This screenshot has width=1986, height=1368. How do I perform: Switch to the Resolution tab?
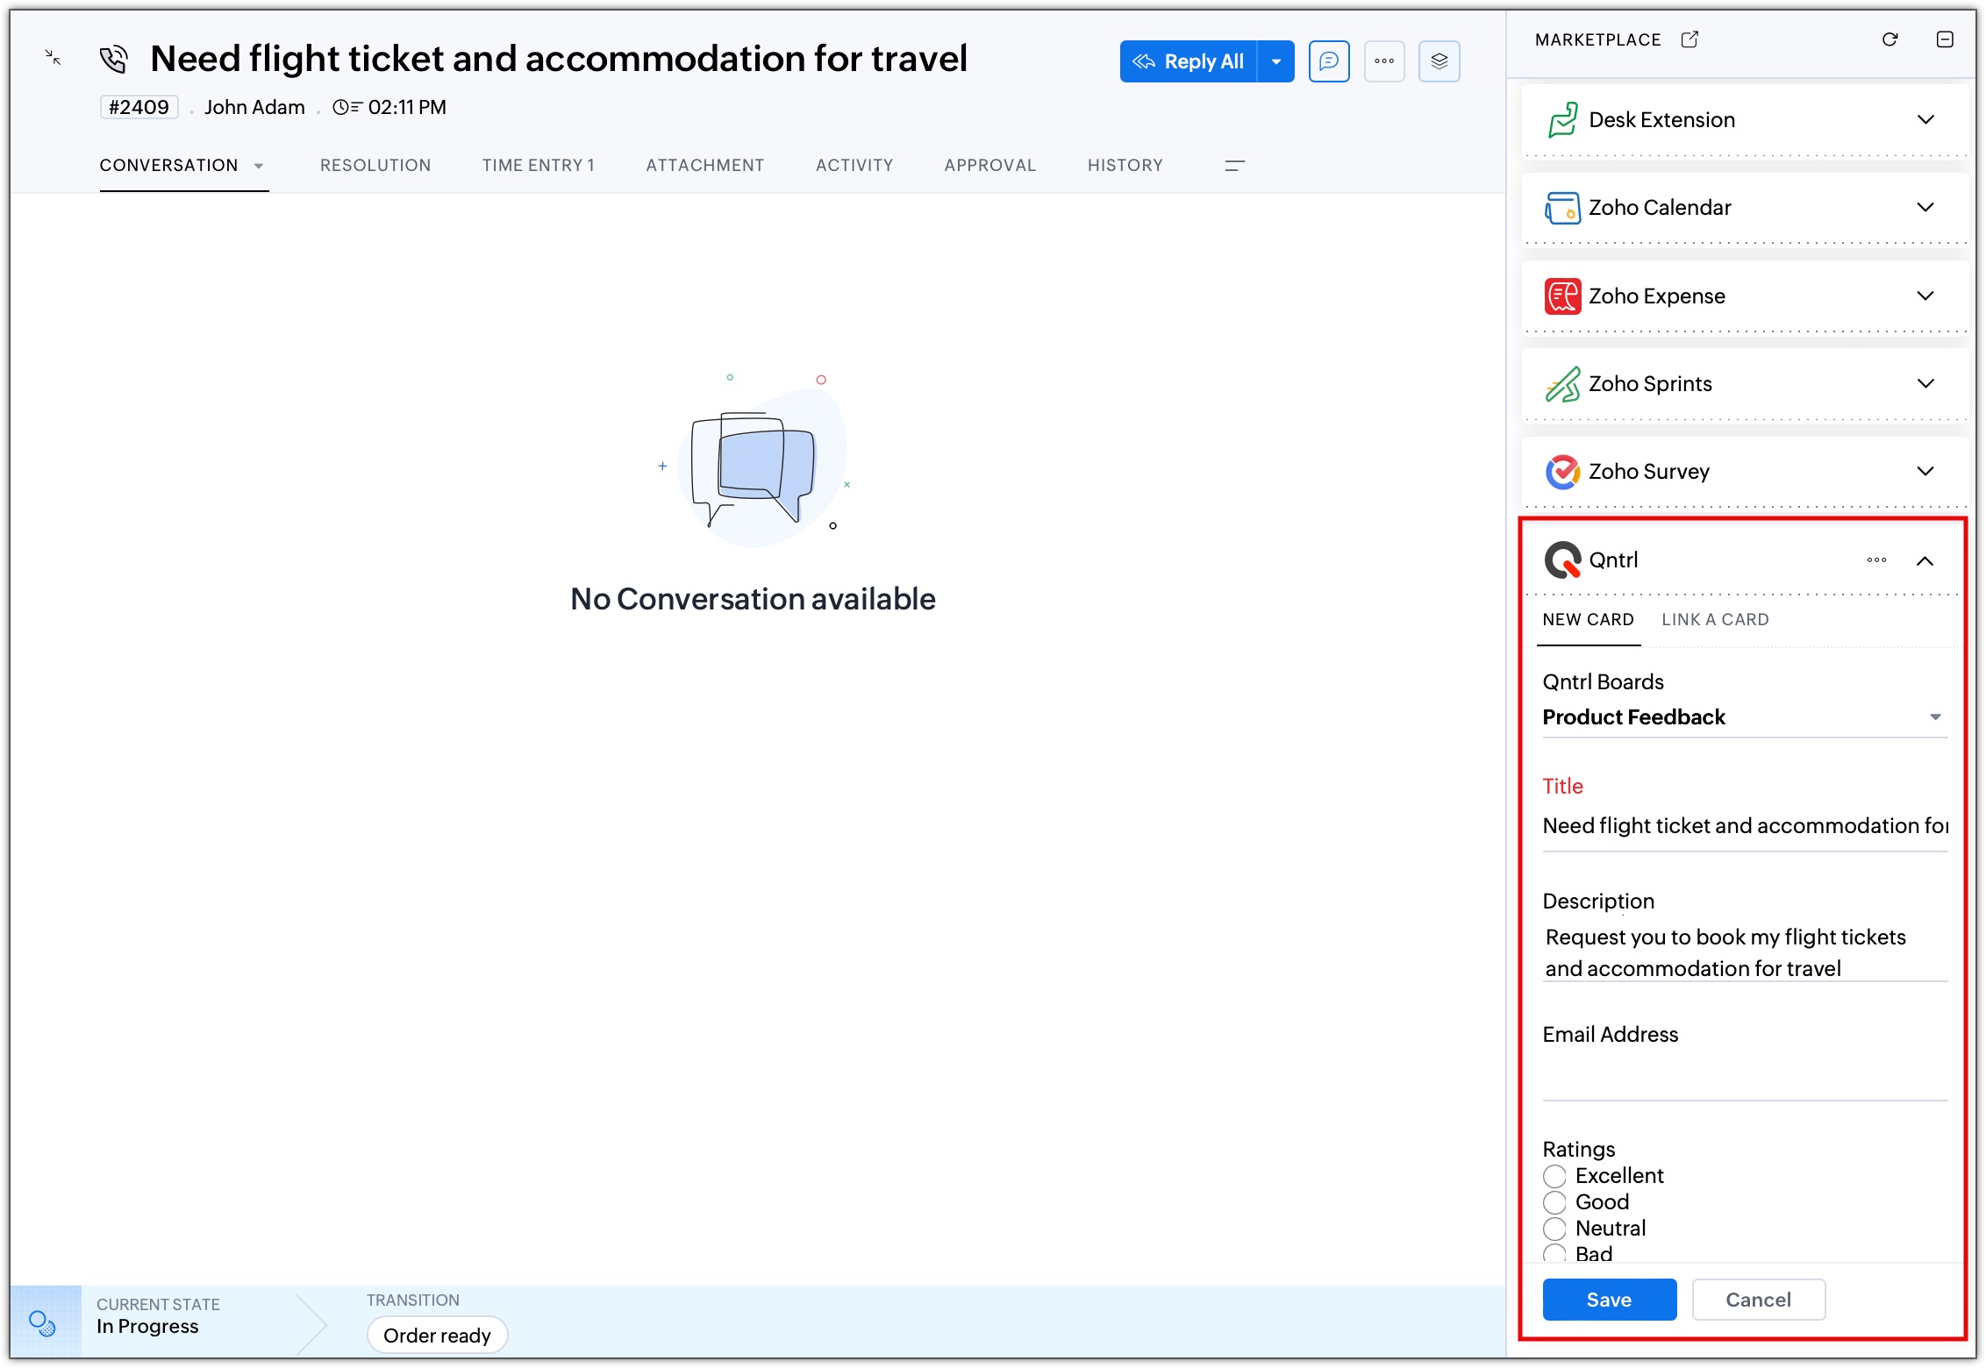click(x=375, y=166)
